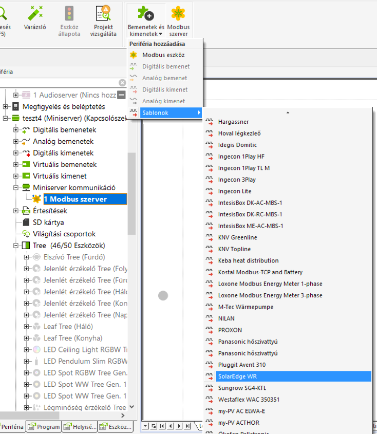377x434 pixels.
Task: Click the Eszköz állapota traffic light icon
Action: click(x=69, y=13)
